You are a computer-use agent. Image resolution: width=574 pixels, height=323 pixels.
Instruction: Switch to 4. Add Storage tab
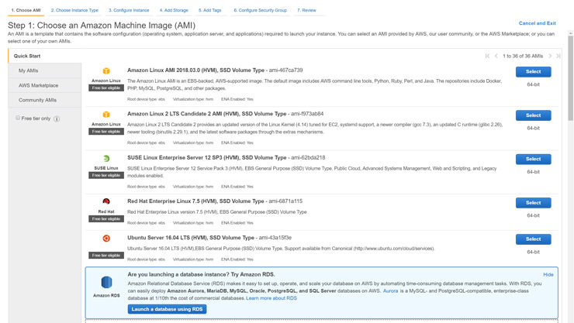coord(174,10)
